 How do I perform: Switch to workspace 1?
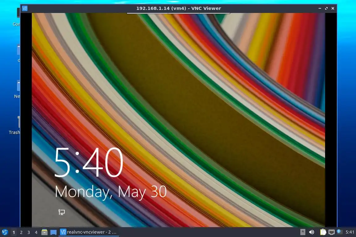(x=14, y=232)
